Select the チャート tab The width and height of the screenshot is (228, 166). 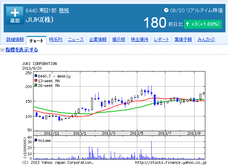[36, 41]
